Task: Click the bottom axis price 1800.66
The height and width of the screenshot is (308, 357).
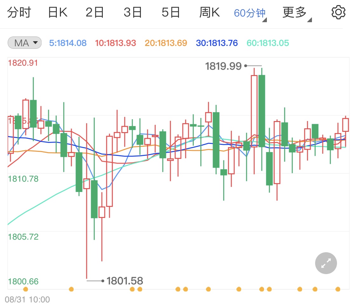Action: tap(23, 281)
